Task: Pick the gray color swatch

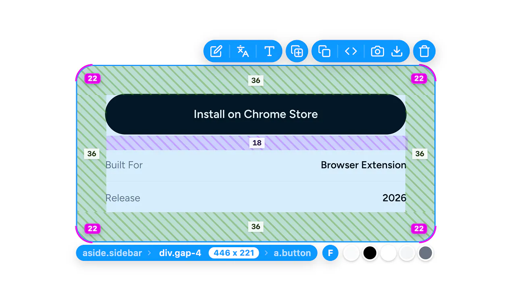Action: (x=425, y=253)
